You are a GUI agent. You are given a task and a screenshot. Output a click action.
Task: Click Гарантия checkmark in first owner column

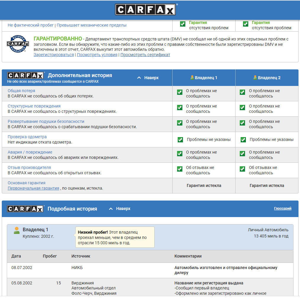point(183,24)
